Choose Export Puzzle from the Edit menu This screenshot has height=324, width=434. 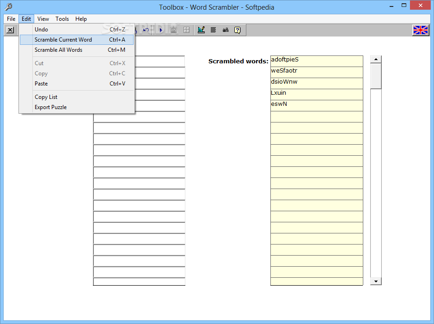pyautogui.click(x=77, y=107)
